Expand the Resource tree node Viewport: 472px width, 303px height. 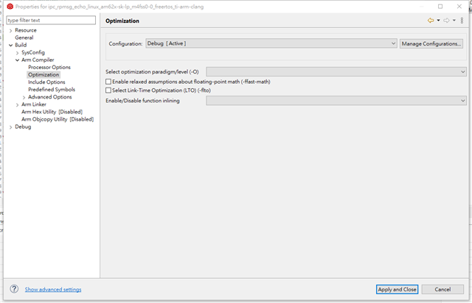click(x=11, y=30)
